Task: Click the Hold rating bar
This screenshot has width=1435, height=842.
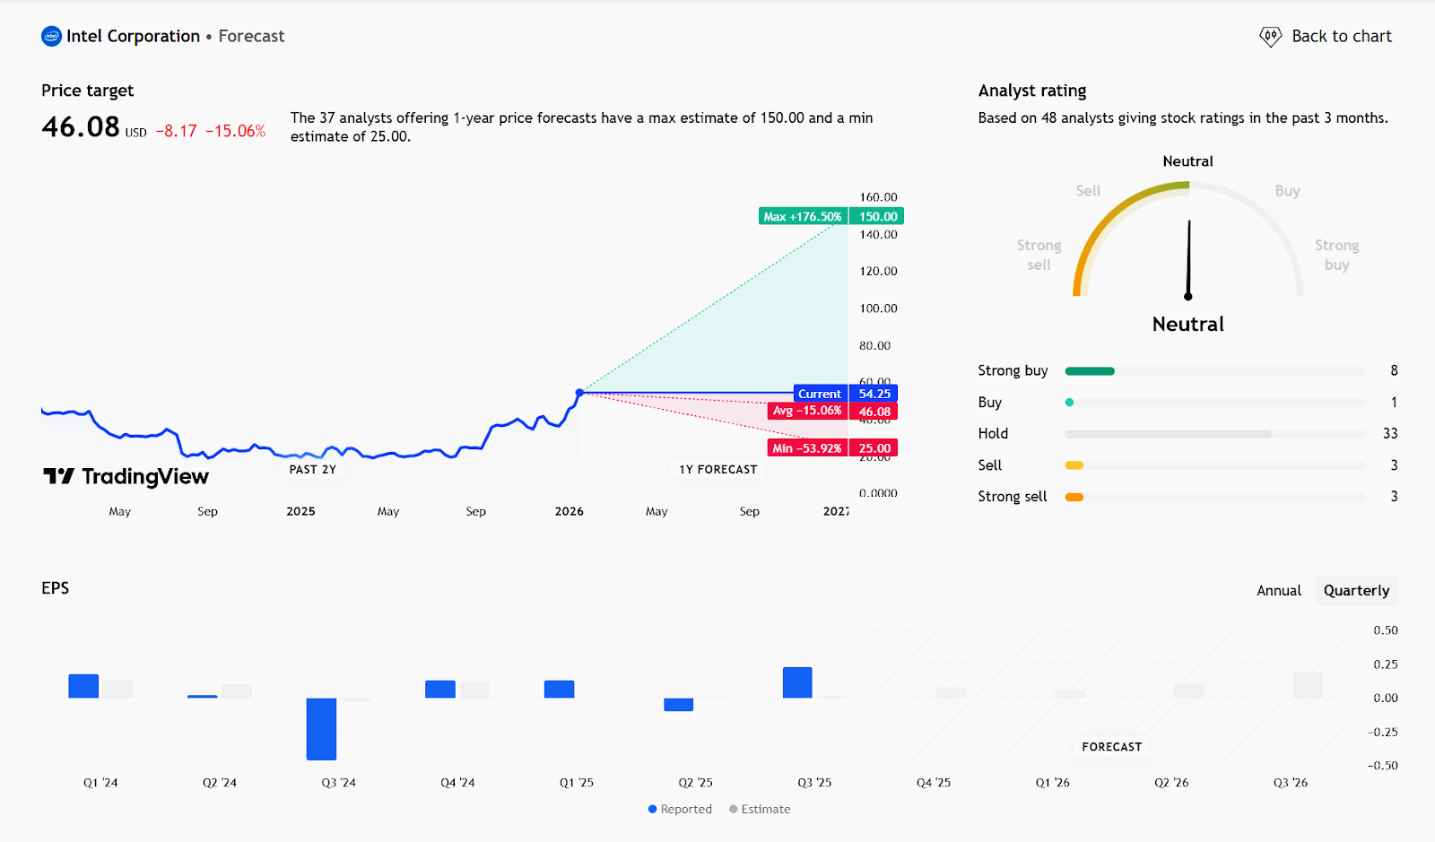Action: coord(1168,434)
